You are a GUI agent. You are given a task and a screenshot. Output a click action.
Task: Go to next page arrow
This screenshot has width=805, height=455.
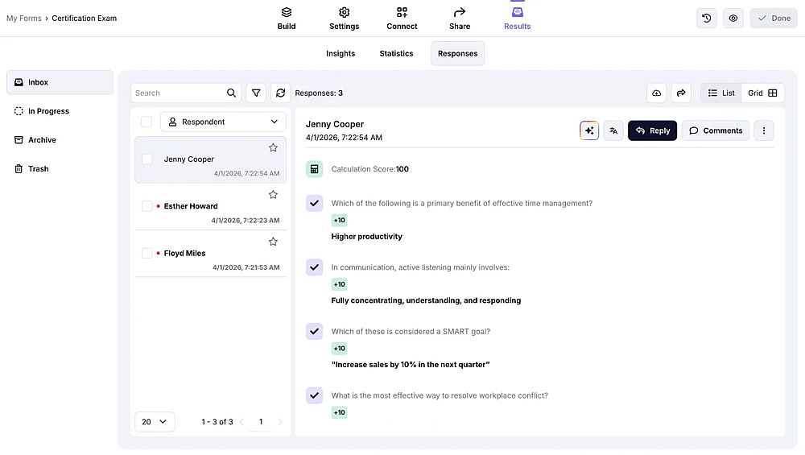pyautogui.click(x=280, y=422)
